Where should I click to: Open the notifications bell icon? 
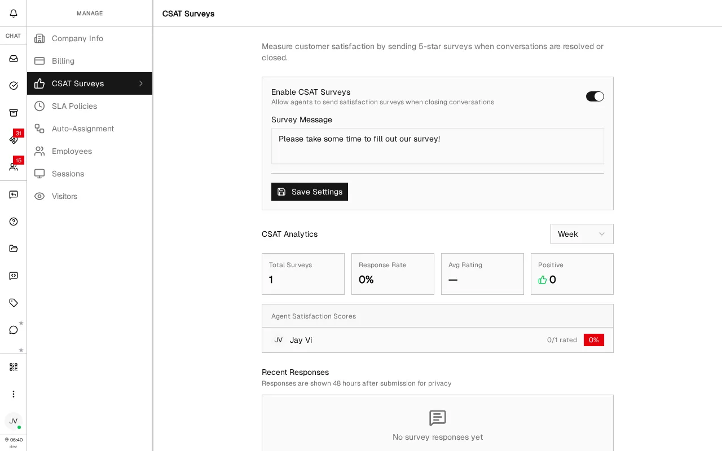click(x=14, y=14)
